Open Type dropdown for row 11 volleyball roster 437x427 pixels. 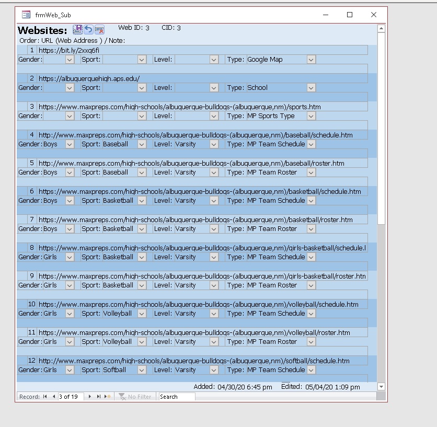[312, 342]
